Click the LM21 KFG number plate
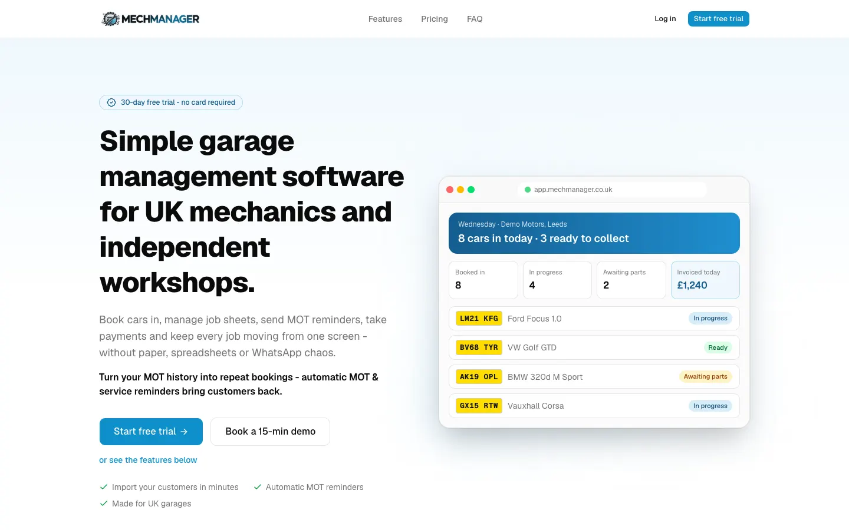The height and width of the screenshot is (530, 849). pyautogui.click(x=479, y=319)
